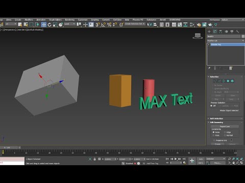Activate the Select and Move tool
245x183 pixels.
(44, 25)
